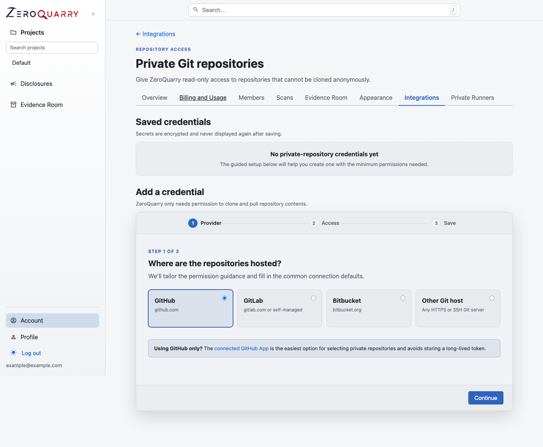Screen dimensions: 543x447
Task: Click the Profile person icon
Action: click(14, 337)
